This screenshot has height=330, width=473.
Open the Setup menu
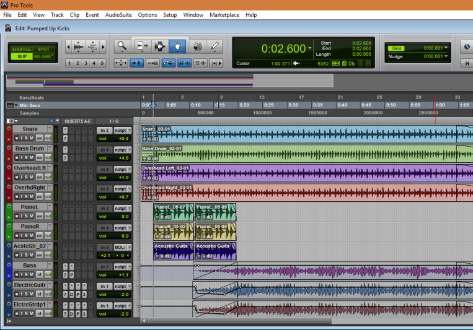[x=170, y=15]
